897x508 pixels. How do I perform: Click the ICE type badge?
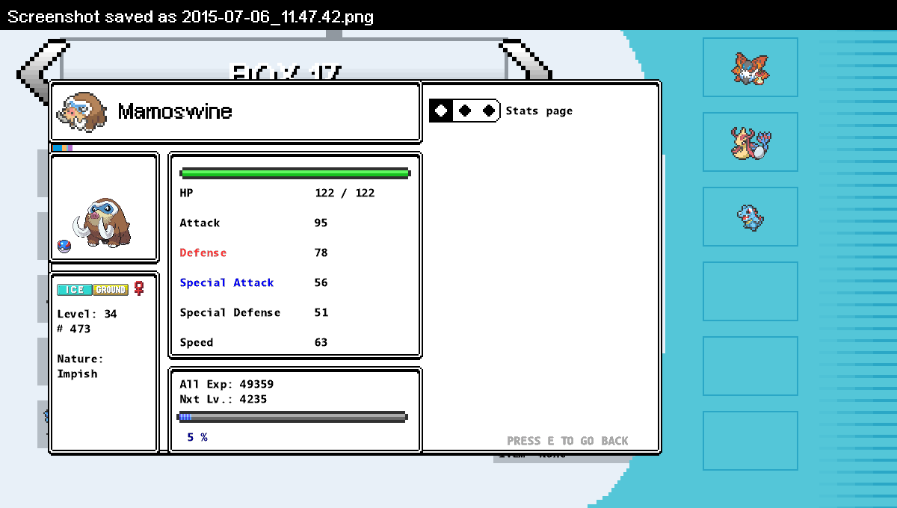75,290
